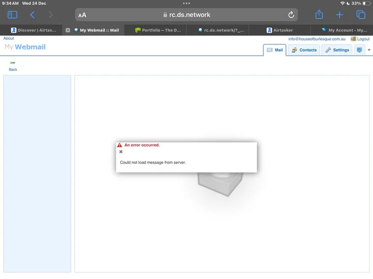Click the red warning triangle icon
The width and height of the screenshot is (373, 279).
click(120, 145)
